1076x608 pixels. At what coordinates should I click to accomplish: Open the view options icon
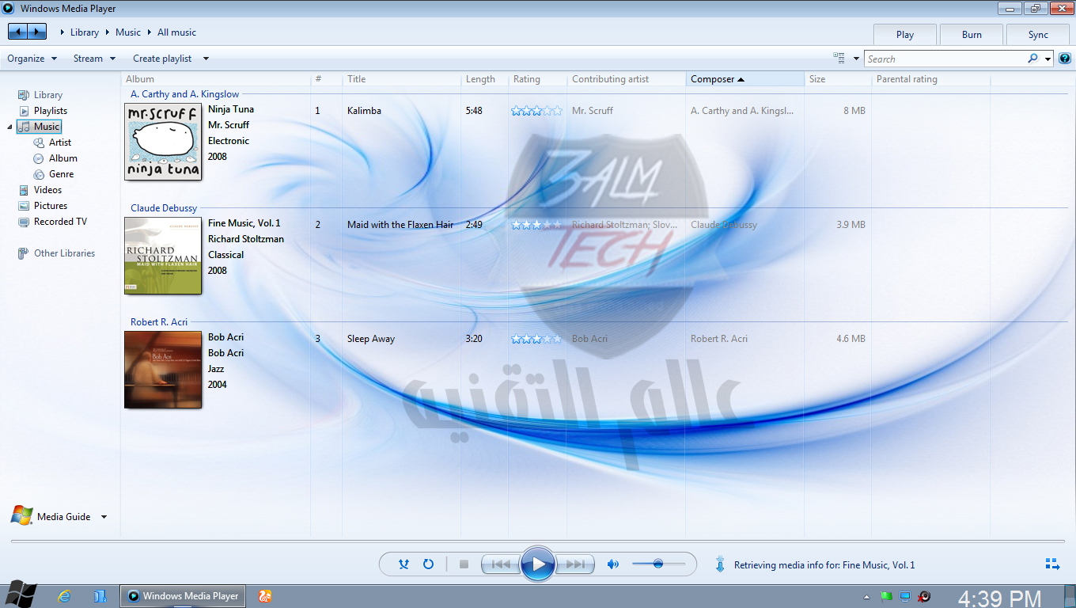click(839, 59)
